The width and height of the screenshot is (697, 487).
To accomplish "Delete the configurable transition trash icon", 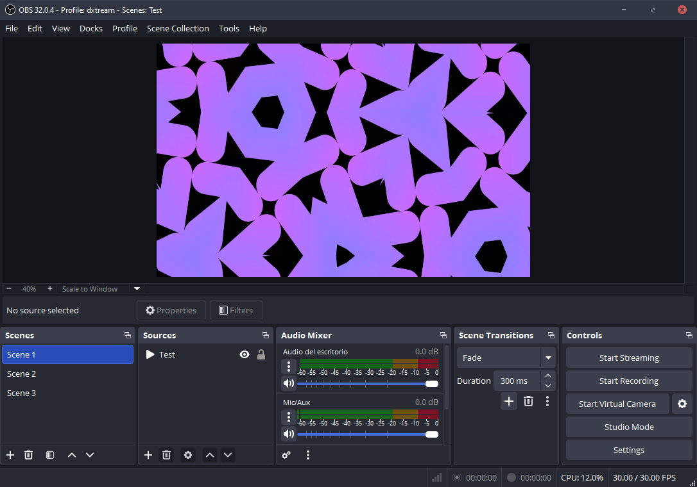I will pos(528,401).
